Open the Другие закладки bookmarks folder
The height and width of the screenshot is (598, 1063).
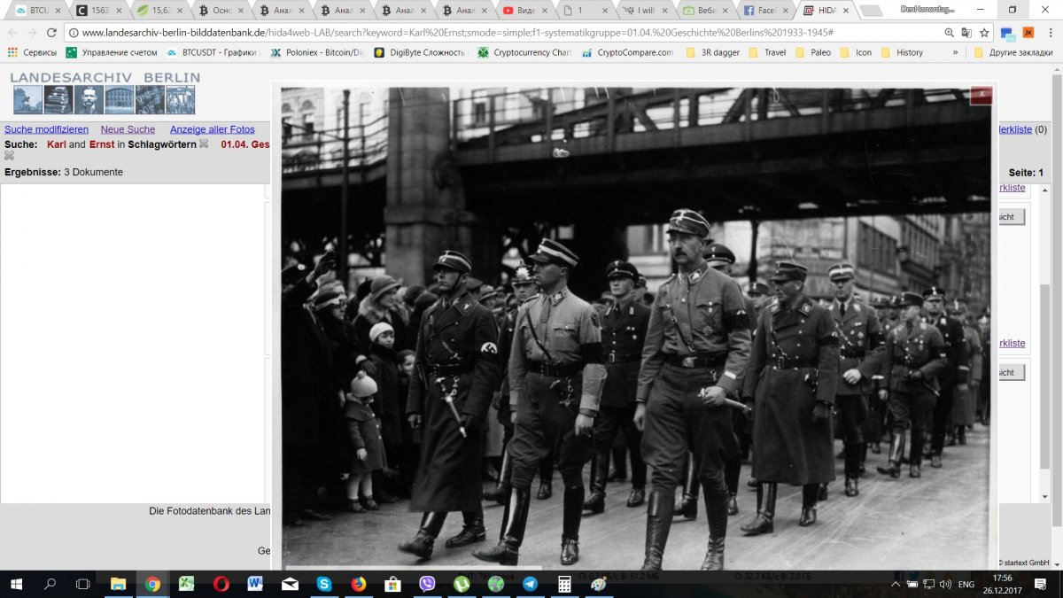pyautogui.click(x=1013, y=52)
